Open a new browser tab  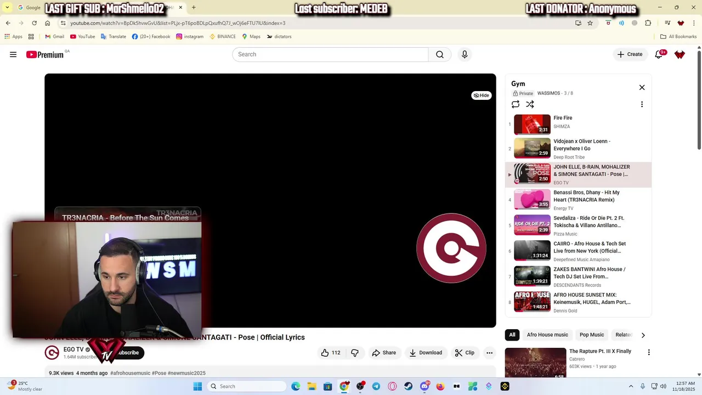click(x=194, y=8)
